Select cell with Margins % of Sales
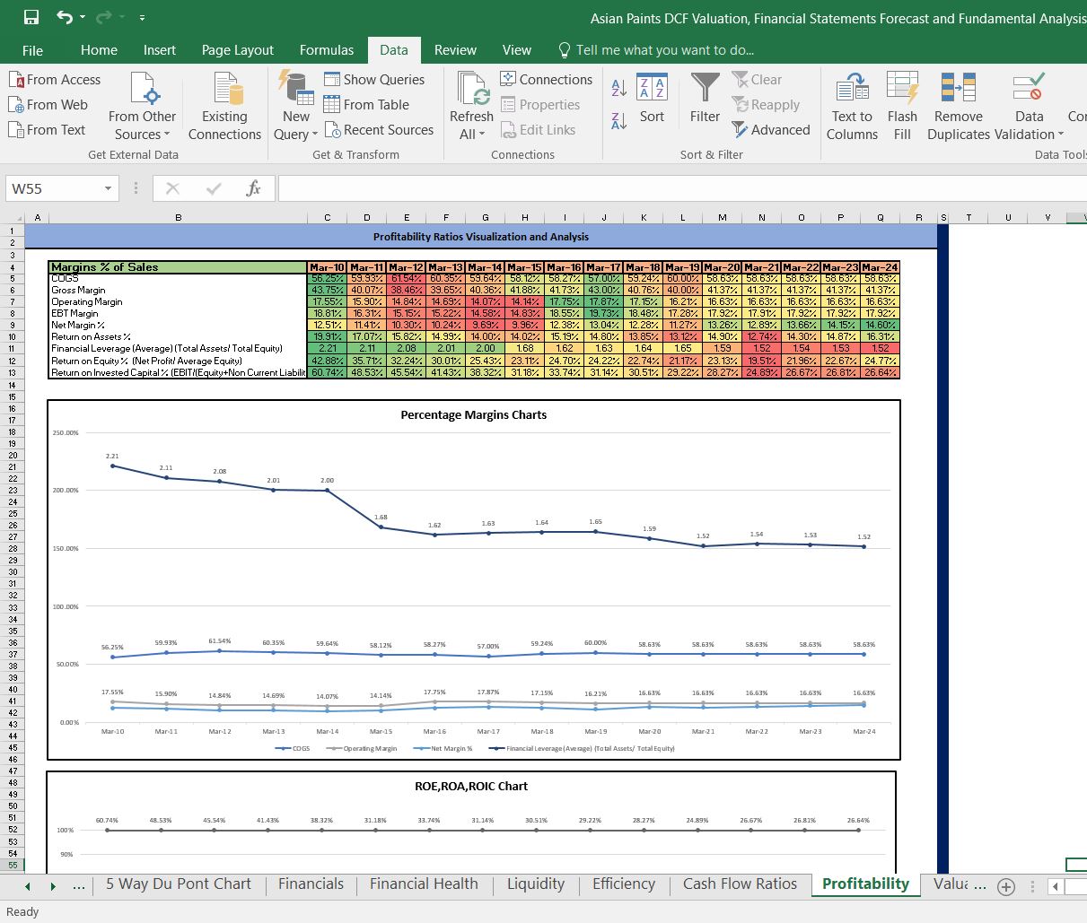 point(178,266)
